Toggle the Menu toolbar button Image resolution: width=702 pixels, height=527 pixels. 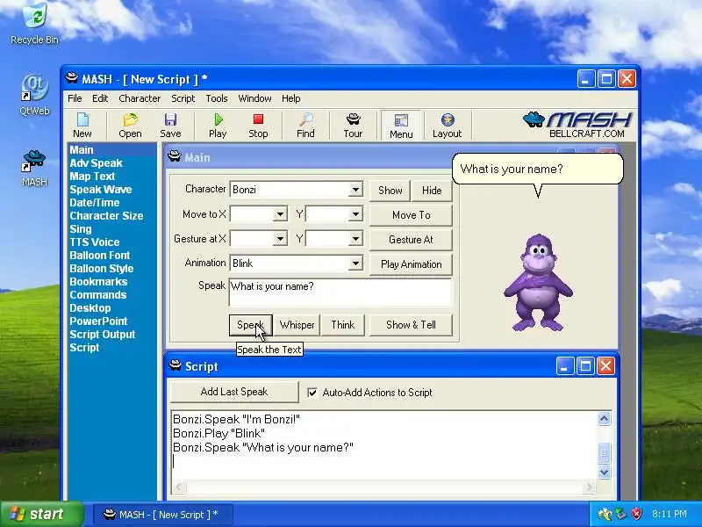[x=401, y=126]
